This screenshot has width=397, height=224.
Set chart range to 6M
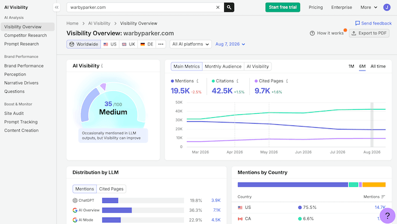[363, 66]
